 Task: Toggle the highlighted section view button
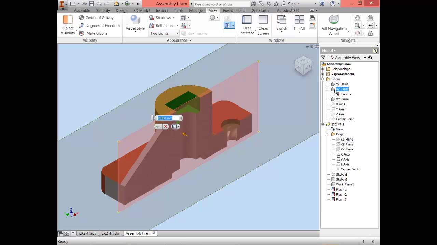227,25
